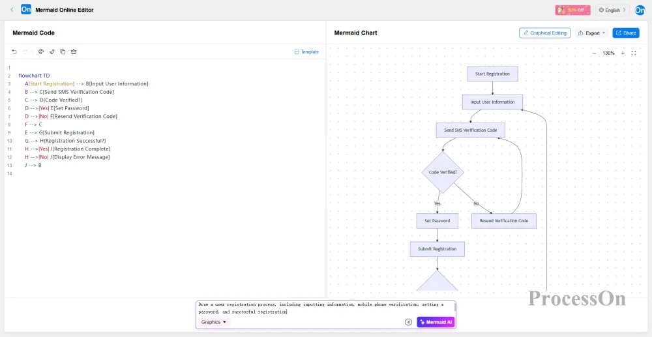Click the clear code icon
The height and width of the screenshot is (337, 652).
[x=74, y=51]
